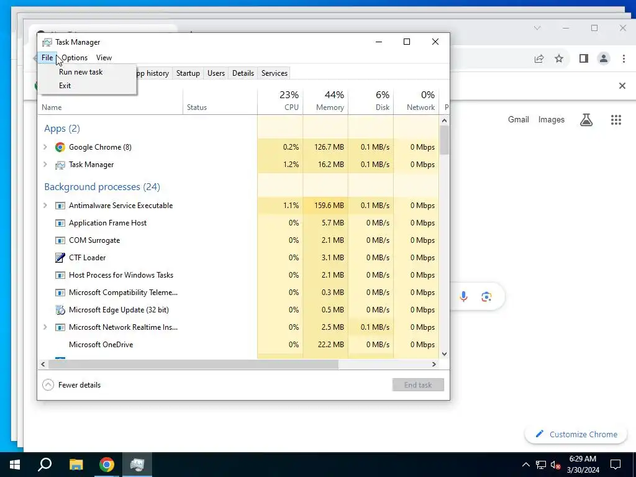
Task: Open the Search Labs flask icon
Action: click(x=586, y=120)
